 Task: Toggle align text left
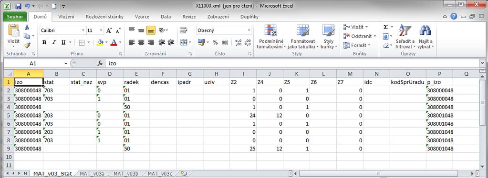tap(132, 42)
